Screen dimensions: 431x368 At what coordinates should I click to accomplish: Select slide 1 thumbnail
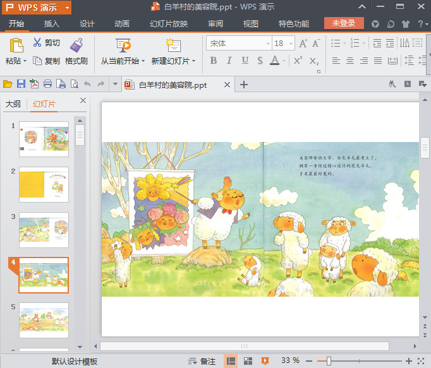click(44, 139)
